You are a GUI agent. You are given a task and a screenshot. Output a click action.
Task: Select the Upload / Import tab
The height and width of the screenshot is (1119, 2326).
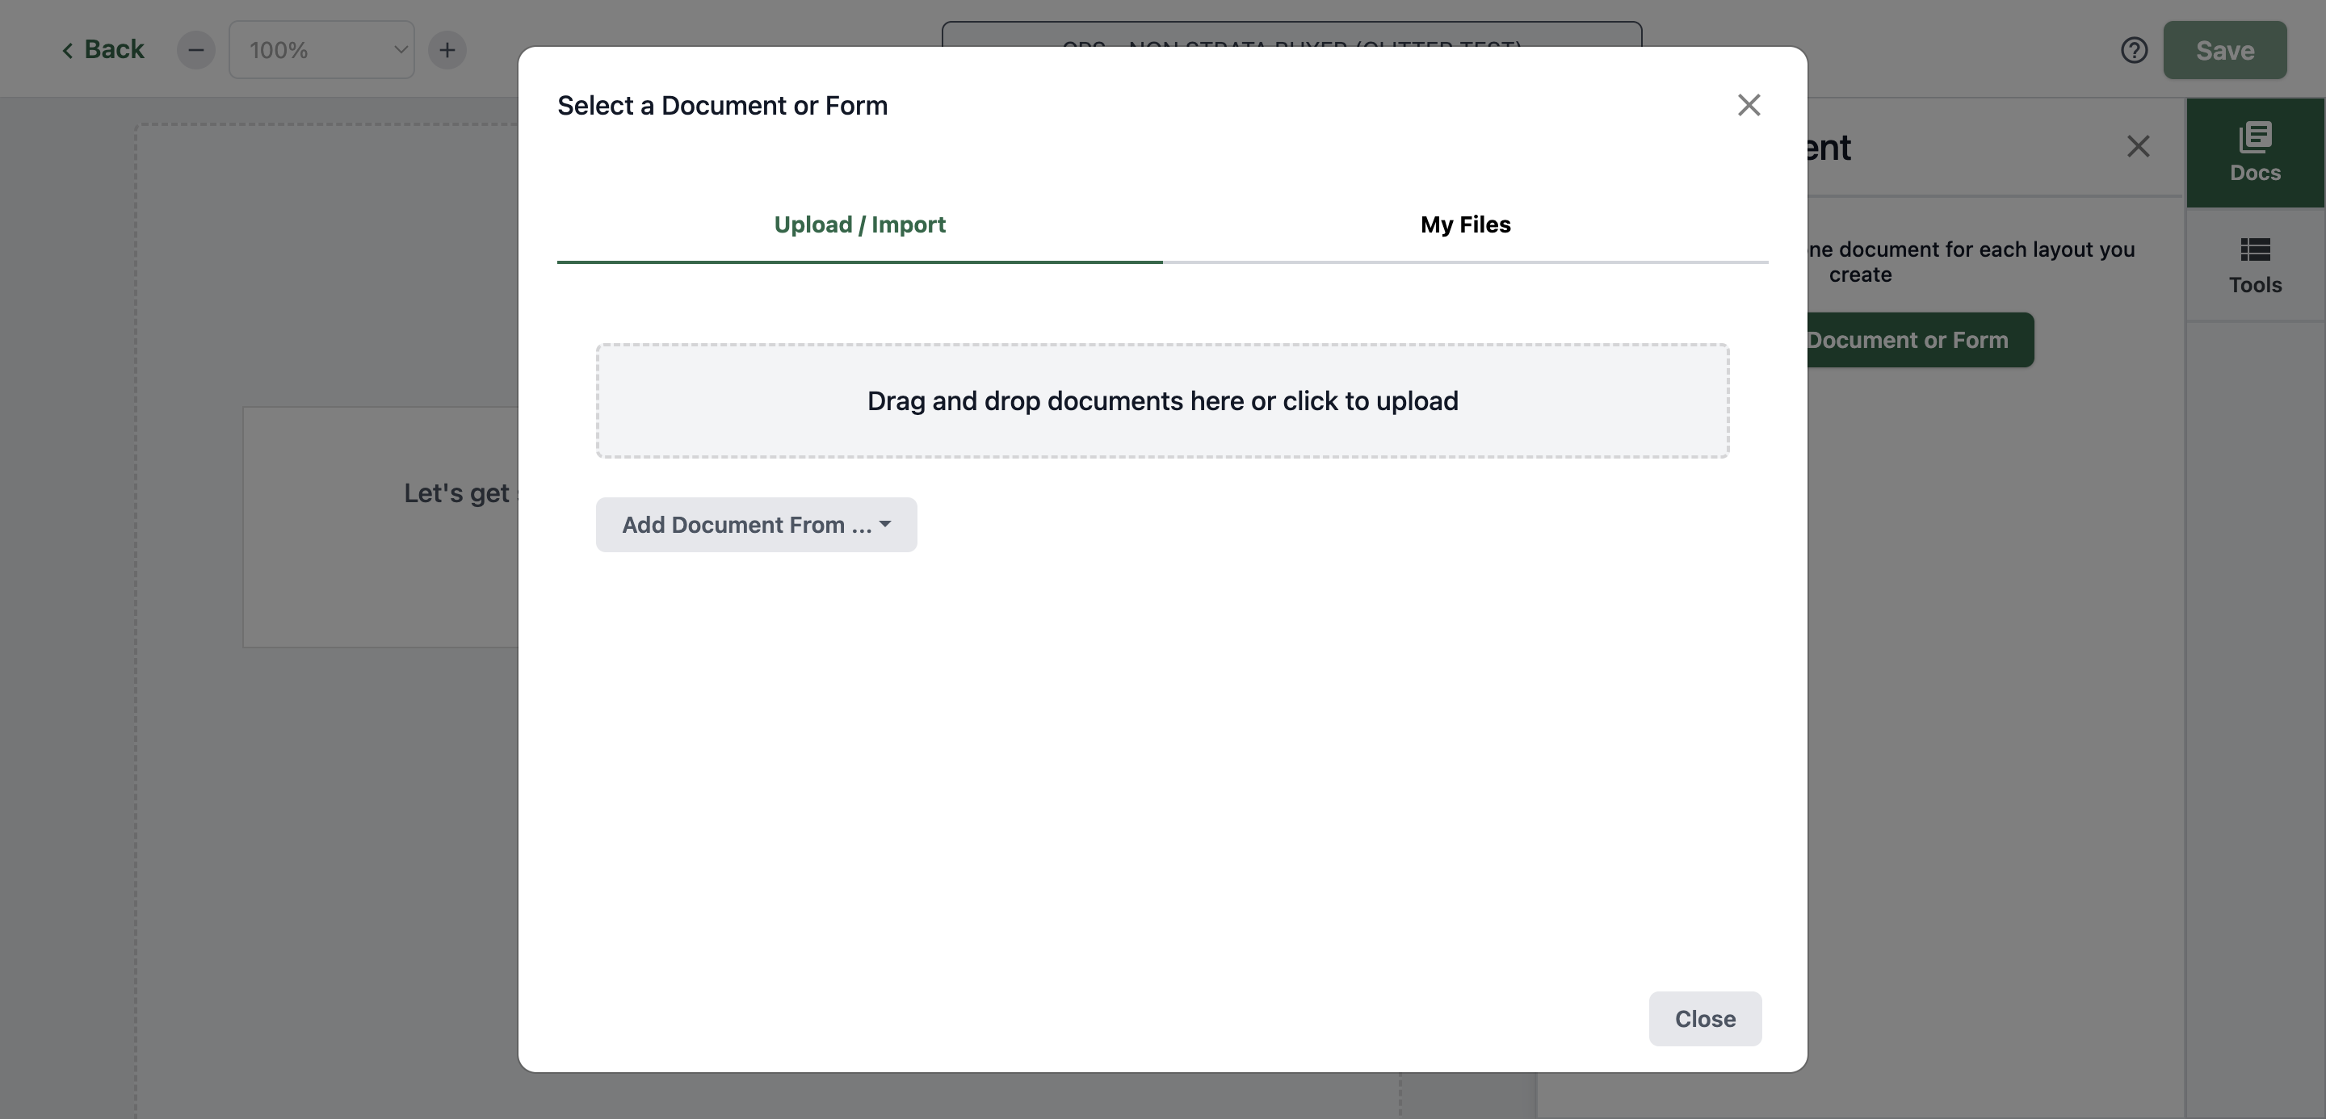coord(859,224)
